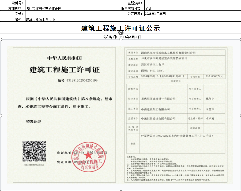Click the red official stamp seal
Image resolution: width=241 pixels, height=191 pixels.
87,158
